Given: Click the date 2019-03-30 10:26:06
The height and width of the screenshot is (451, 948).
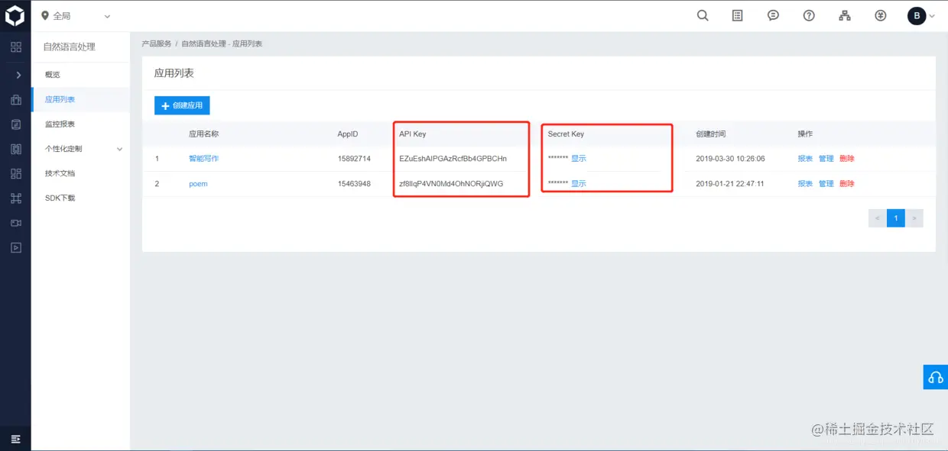Looking at the screenshot, I should (x=730, y=159).
